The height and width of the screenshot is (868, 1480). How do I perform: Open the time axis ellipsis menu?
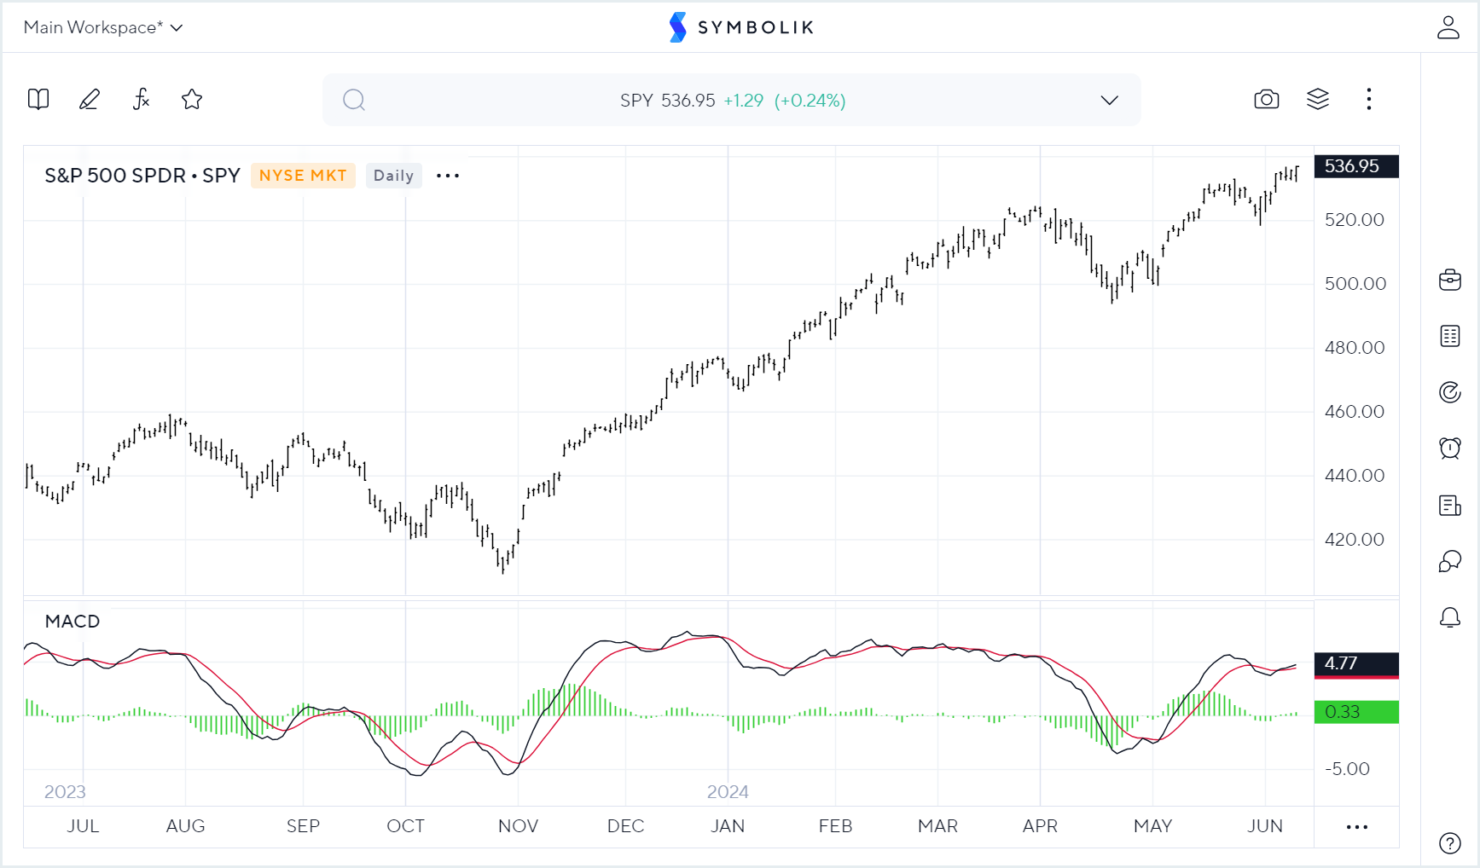(x=1357, y=827)
